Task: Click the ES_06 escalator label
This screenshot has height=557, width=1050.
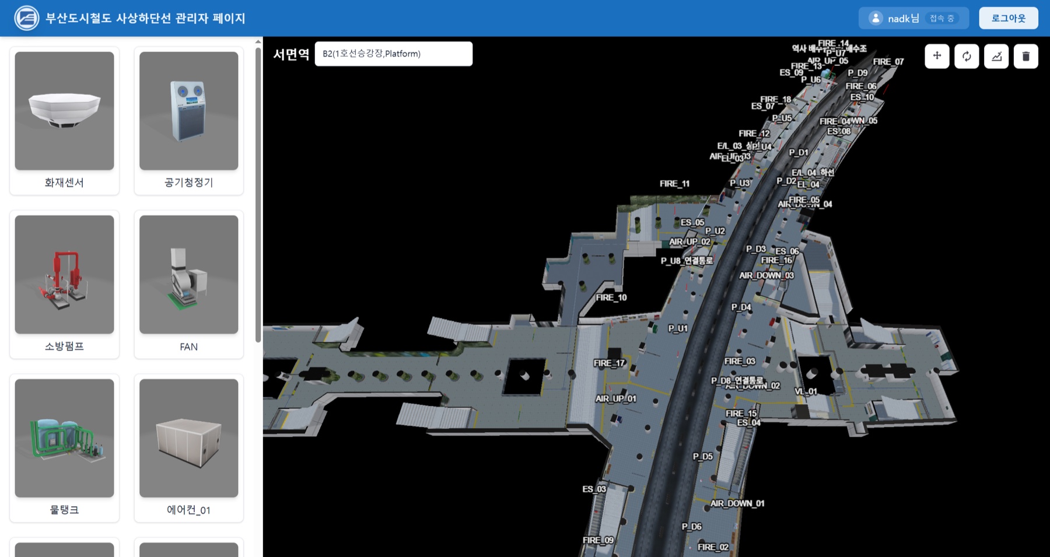Action: point(787,251)
